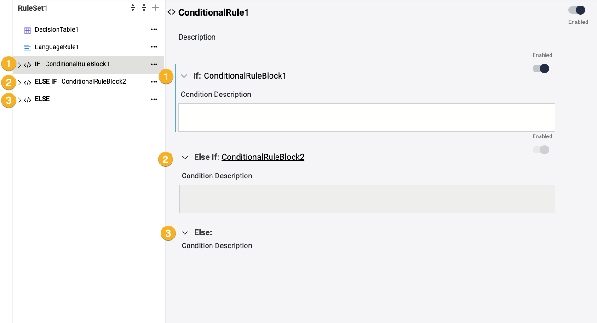Disable the If ConditionalRuleBlock1 Enabled switch
This screenshot has width=597, height=323.
click(541, 68)
